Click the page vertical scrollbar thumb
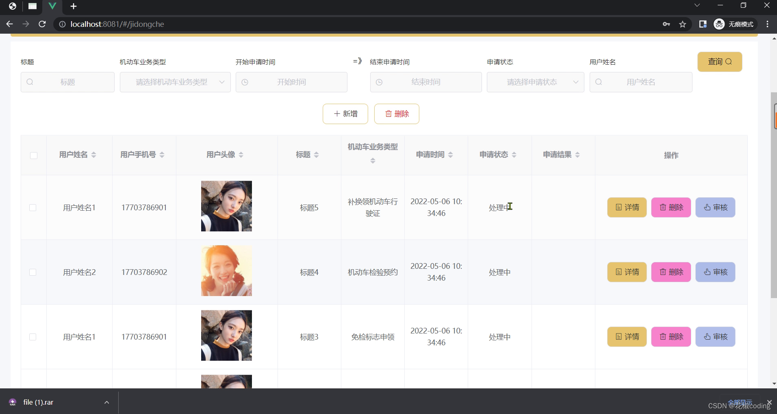777x414 pixels. pos(774,195)
